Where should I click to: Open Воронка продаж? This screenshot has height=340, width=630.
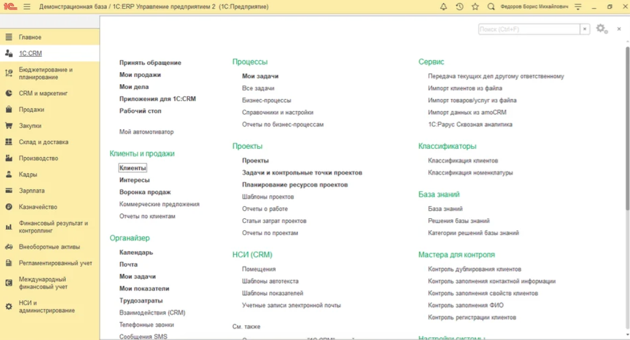point(145,192)
